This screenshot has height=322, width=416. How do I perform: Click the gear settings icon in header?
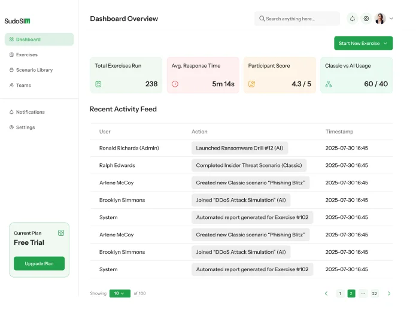(366, 19)
